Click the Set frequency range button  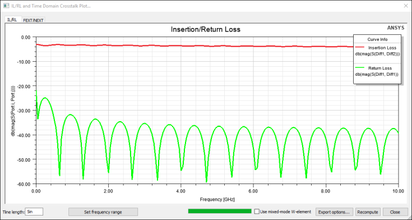tap(103, 212)
